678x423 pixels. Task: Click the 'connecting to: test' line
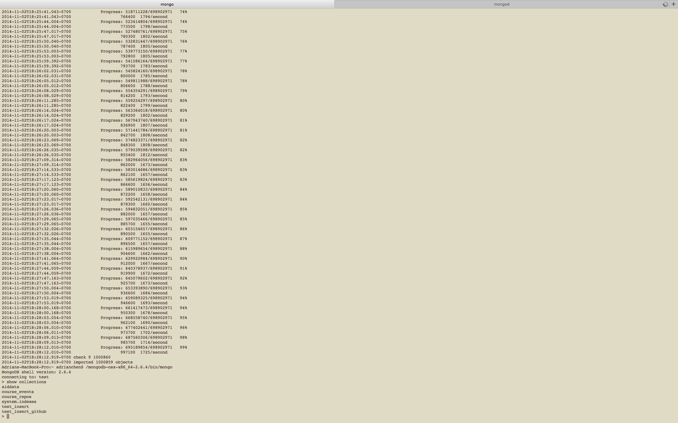tap(25, 377)
